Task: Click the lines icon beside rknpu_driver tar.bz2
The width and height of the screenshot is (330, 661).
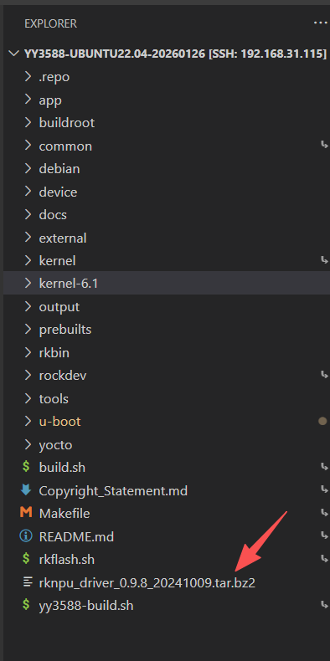Action: (x=28, y=582)
